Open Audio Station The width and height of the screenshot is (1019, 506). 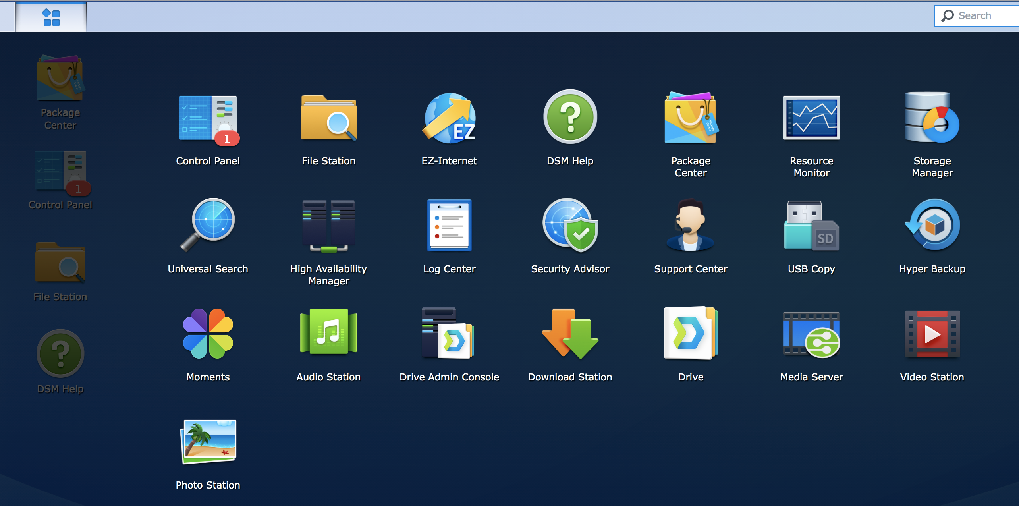click(328, 333)
